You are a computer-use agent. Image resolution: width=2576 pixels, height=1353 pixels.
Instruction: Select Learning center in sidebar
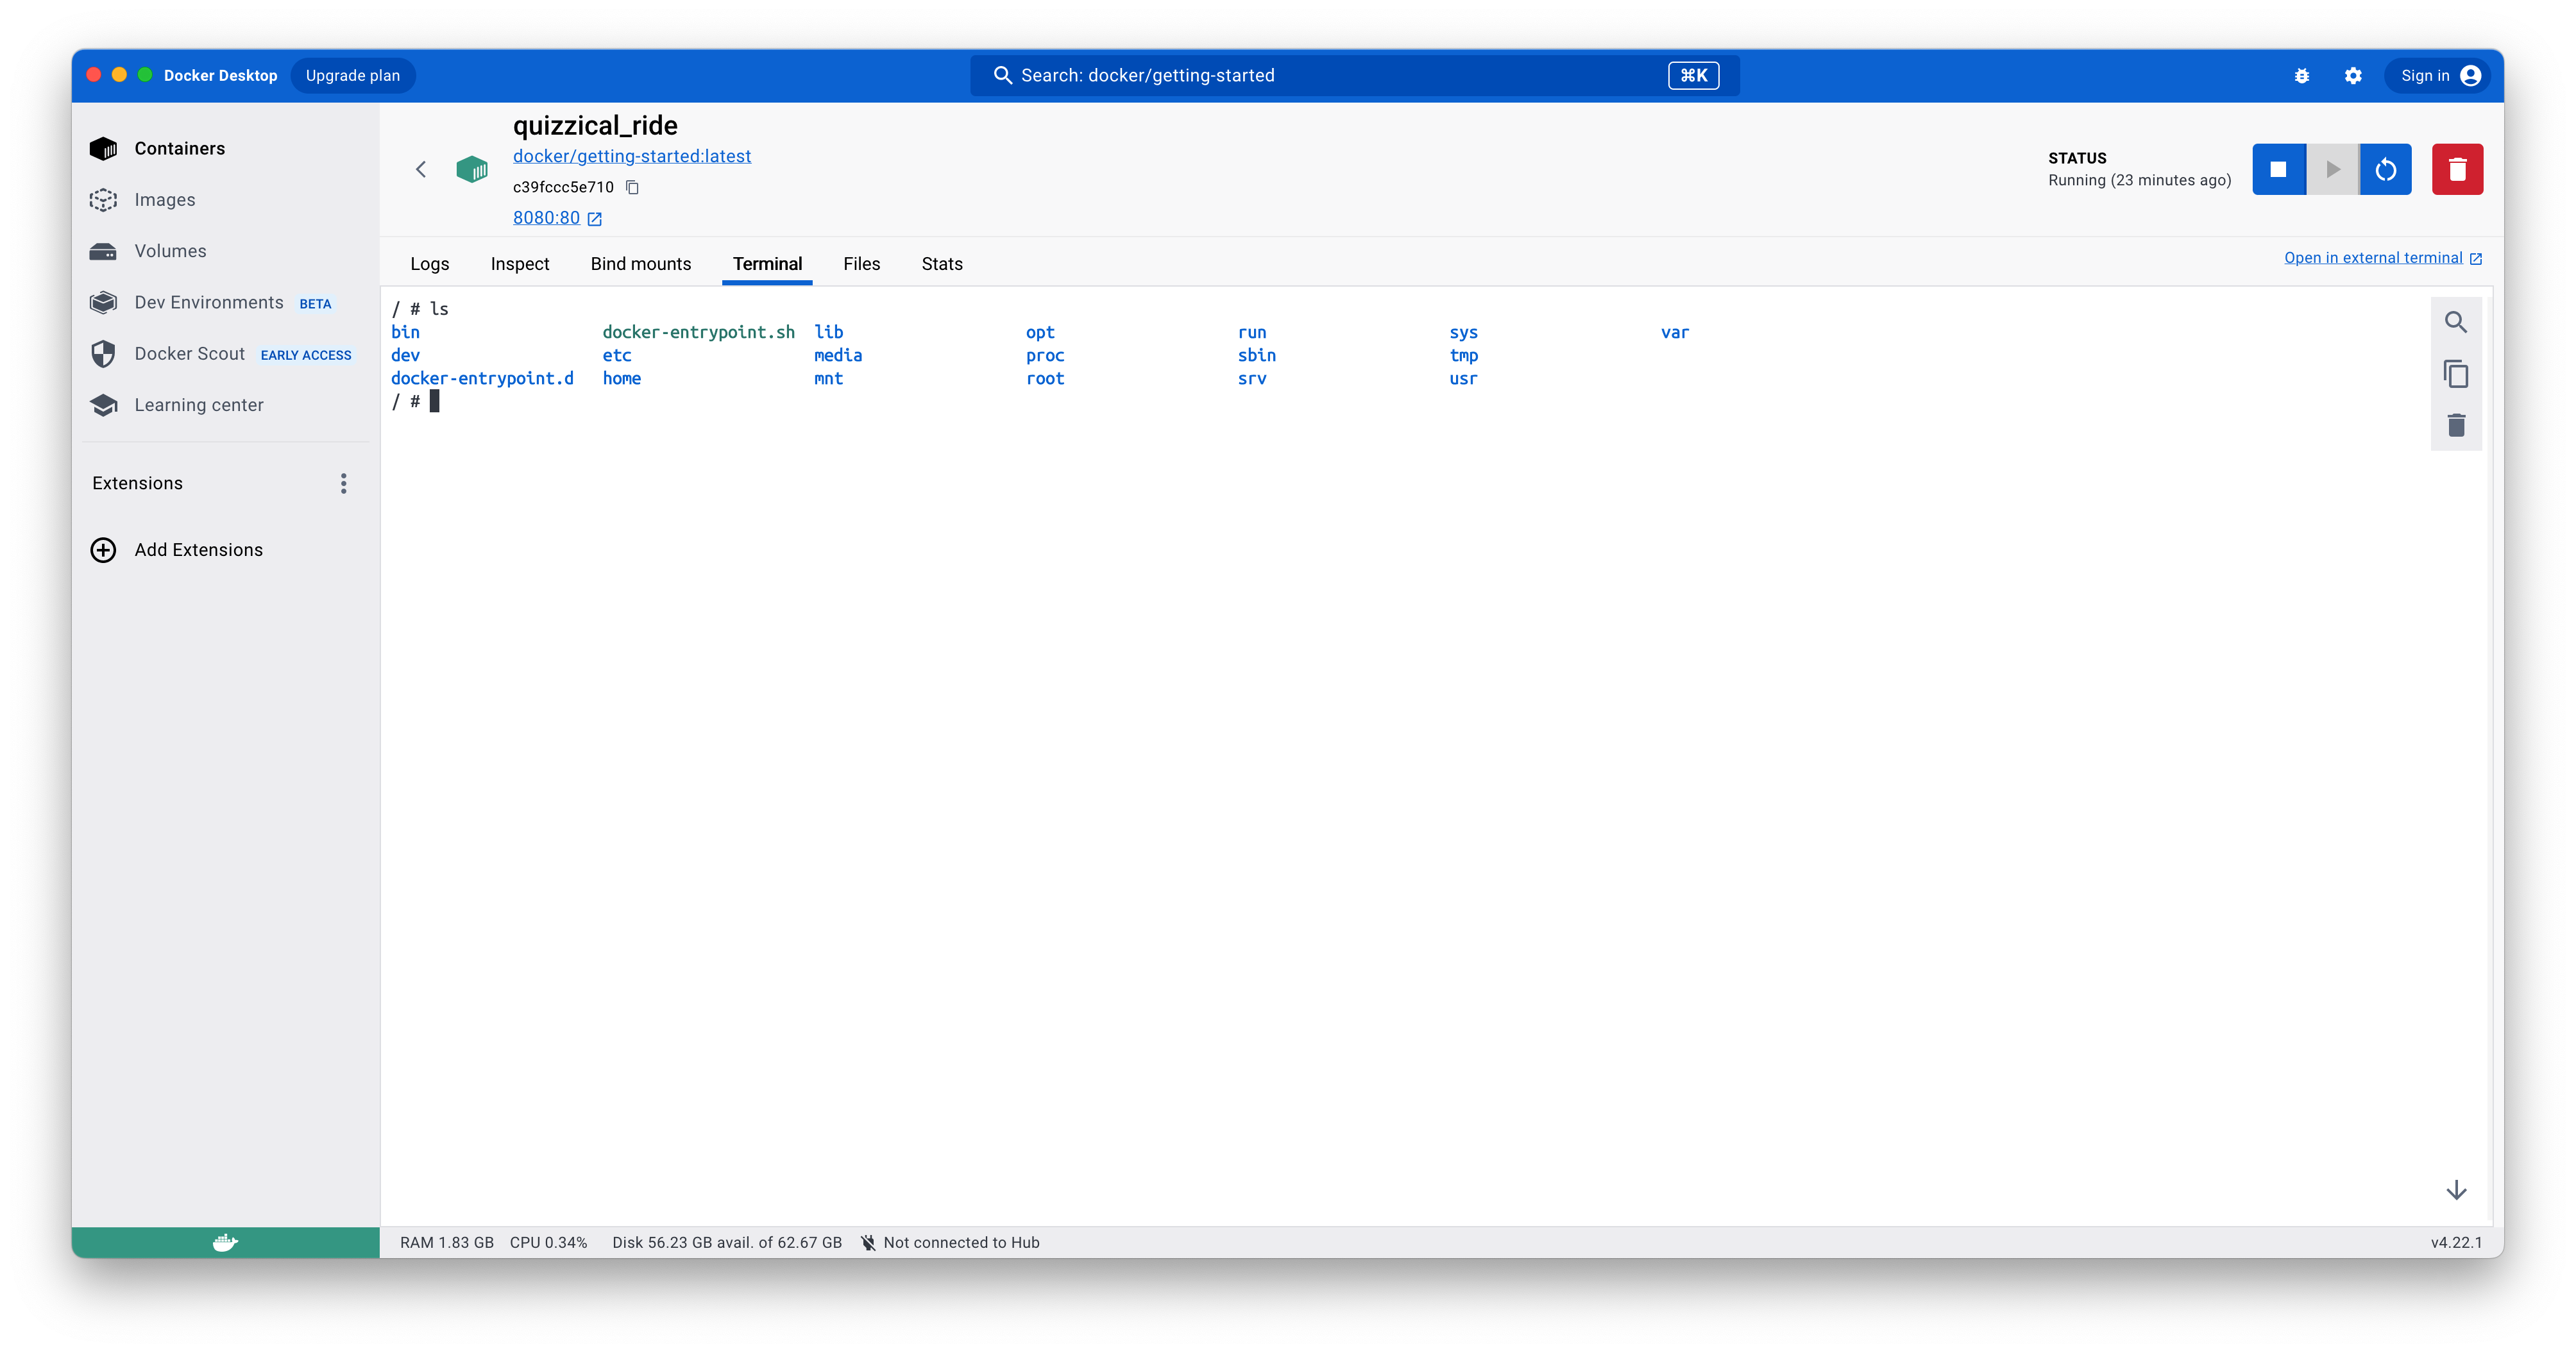(198, 405)
